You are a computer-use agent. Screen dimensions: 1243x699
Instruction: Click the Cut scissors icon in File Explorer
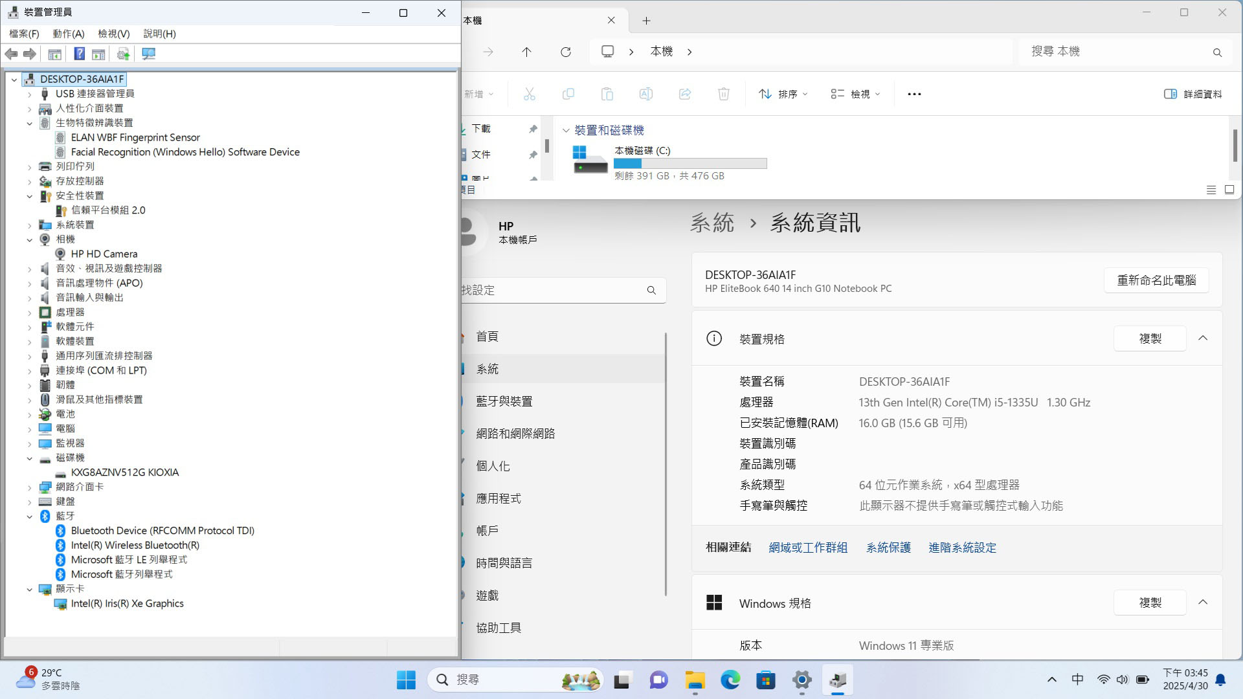(530, 94)
